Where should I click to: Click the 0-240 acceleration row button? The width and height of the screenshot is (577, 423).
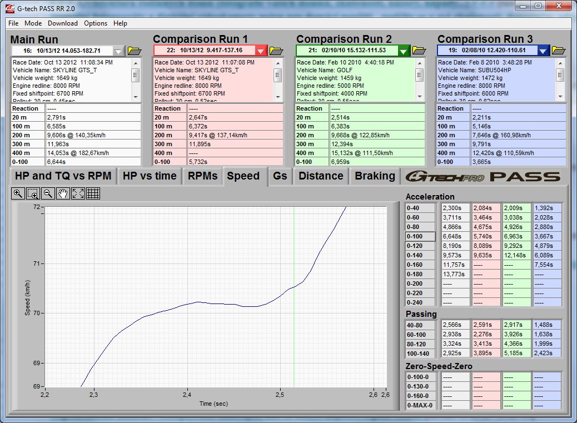pyautogui.click(x=420, y=302)
